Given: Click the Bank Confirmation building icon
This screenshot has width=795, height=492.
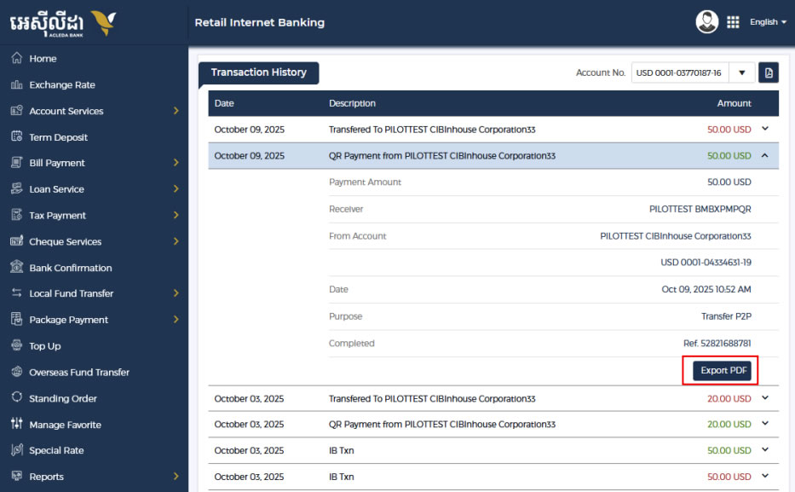Looking at the screenshot, I should click(16, 268).
